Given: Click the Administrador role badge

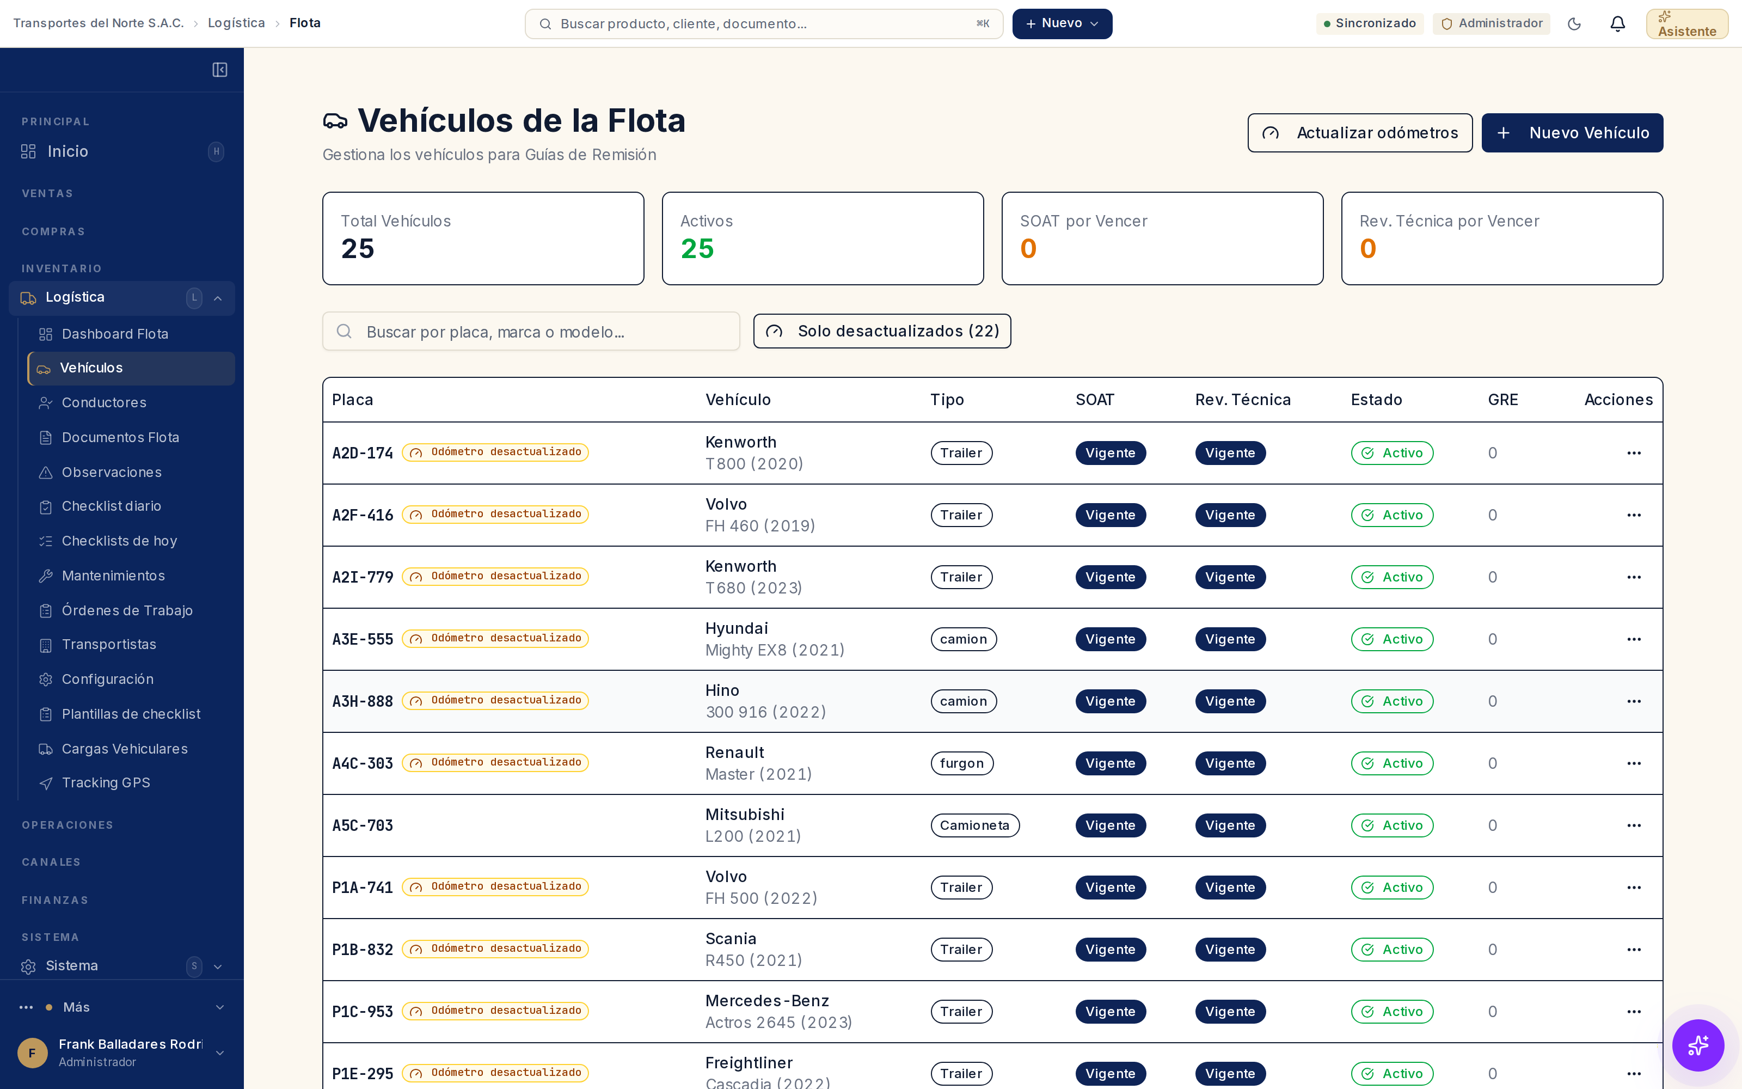Looking at the screenshot, I should tap(1492, 24).
